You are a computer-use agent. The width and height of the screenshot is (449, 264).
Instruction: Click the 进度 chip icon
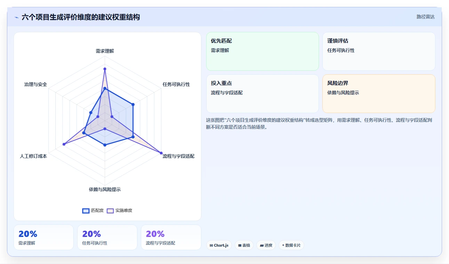tap(262, 245)
